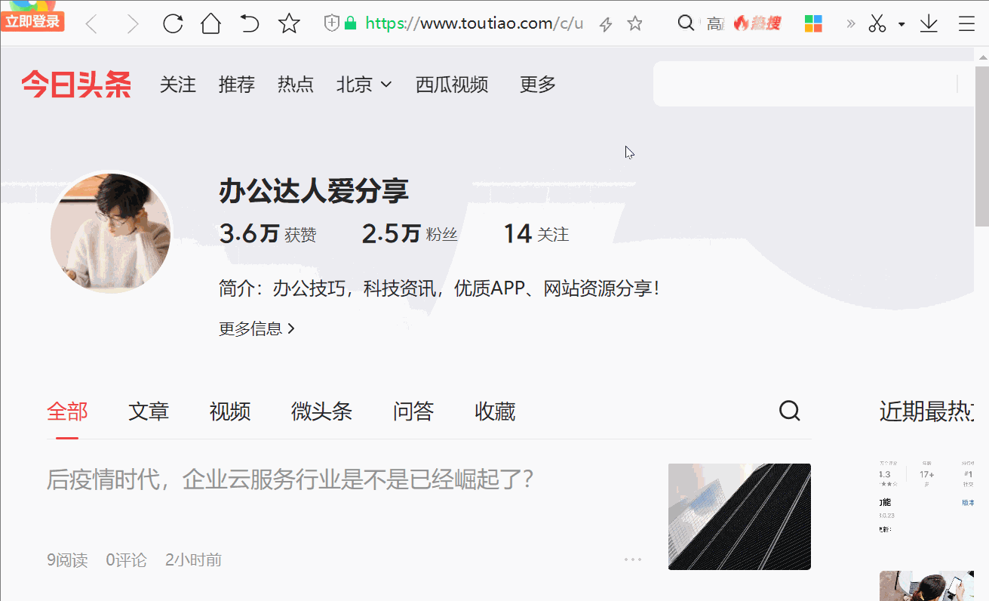The height and width of the screenshot is (601, 989).
Task: Open article 后疫情时代 企业云服务行业
Action: pos(290,479)
